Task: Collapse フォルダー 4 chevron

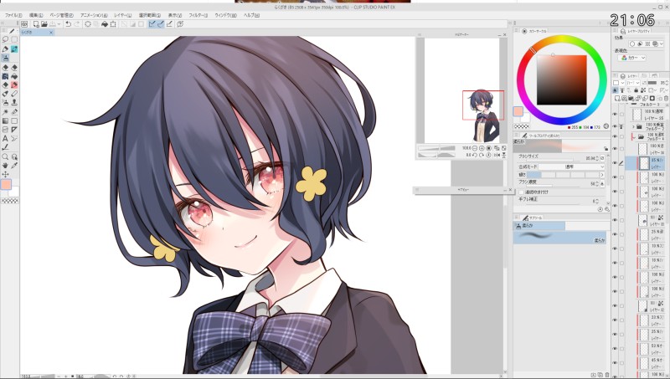Action: [x=633, y=137]
